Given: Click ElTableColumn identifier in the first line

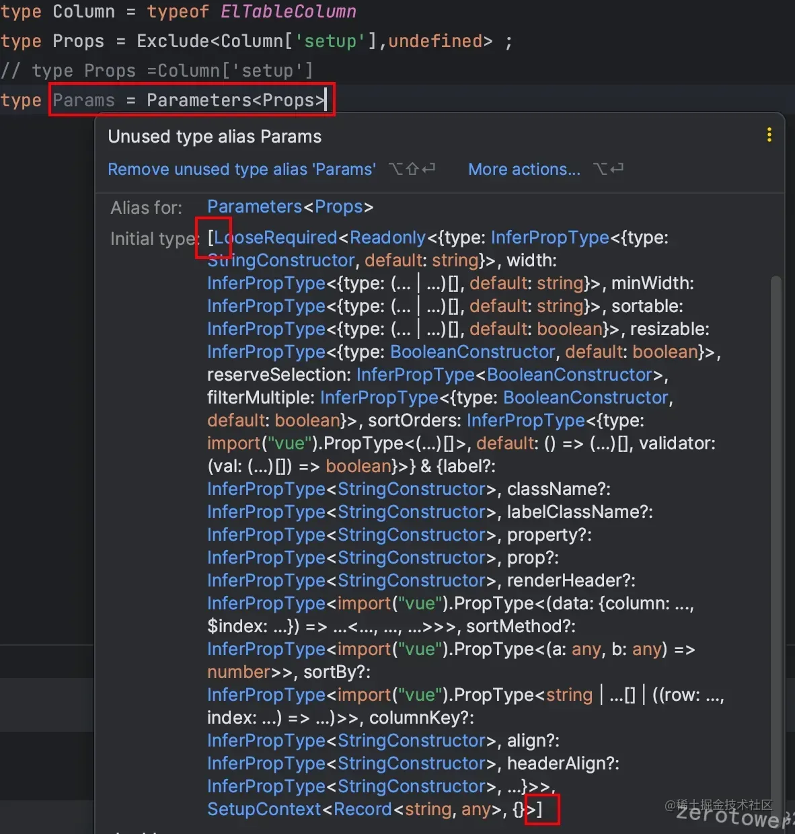Looking at the screenshot, I should [x=289, y=11].
